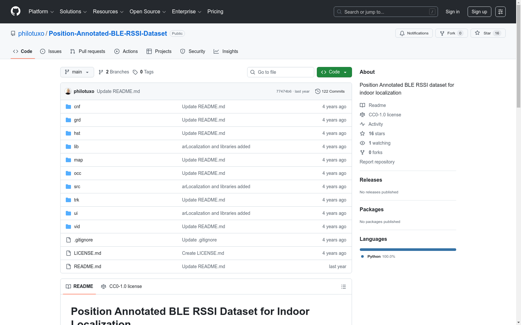Open the GitHub home logo
The height and width of the screenshot is (325, 521).
click(x=16, y=11)
